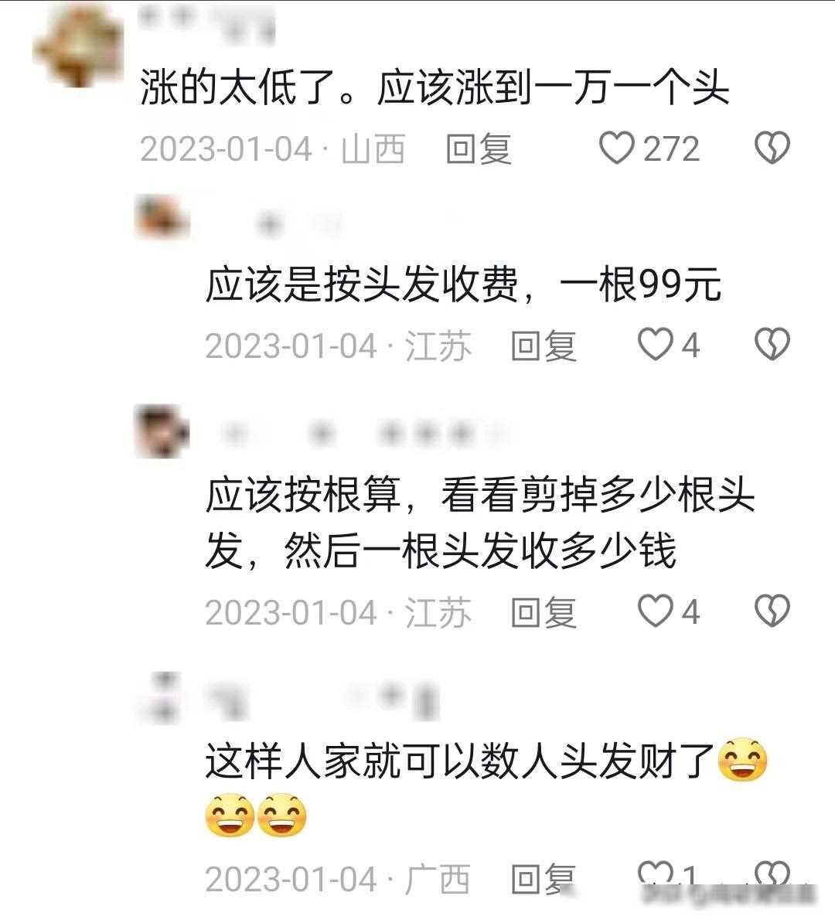This screenshot has height=923, width=835.
Task: Like the Guangxi reply with emojis
Action: [656, 875]
